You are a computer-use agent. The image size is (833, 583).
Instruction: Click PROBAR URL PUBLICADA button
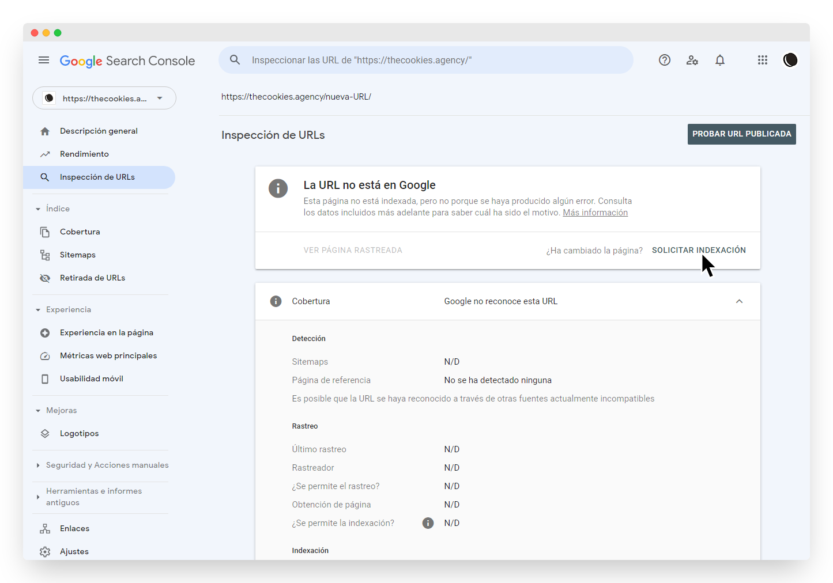(742, 134)
